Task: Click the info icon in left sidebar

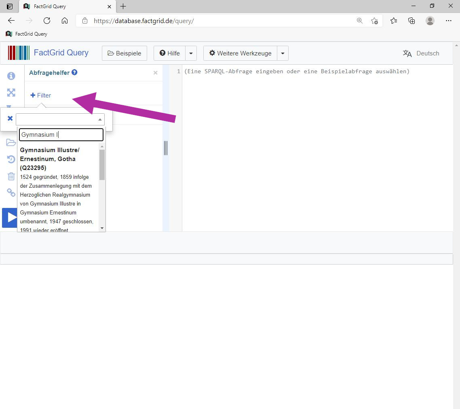Action: [11, 76]
